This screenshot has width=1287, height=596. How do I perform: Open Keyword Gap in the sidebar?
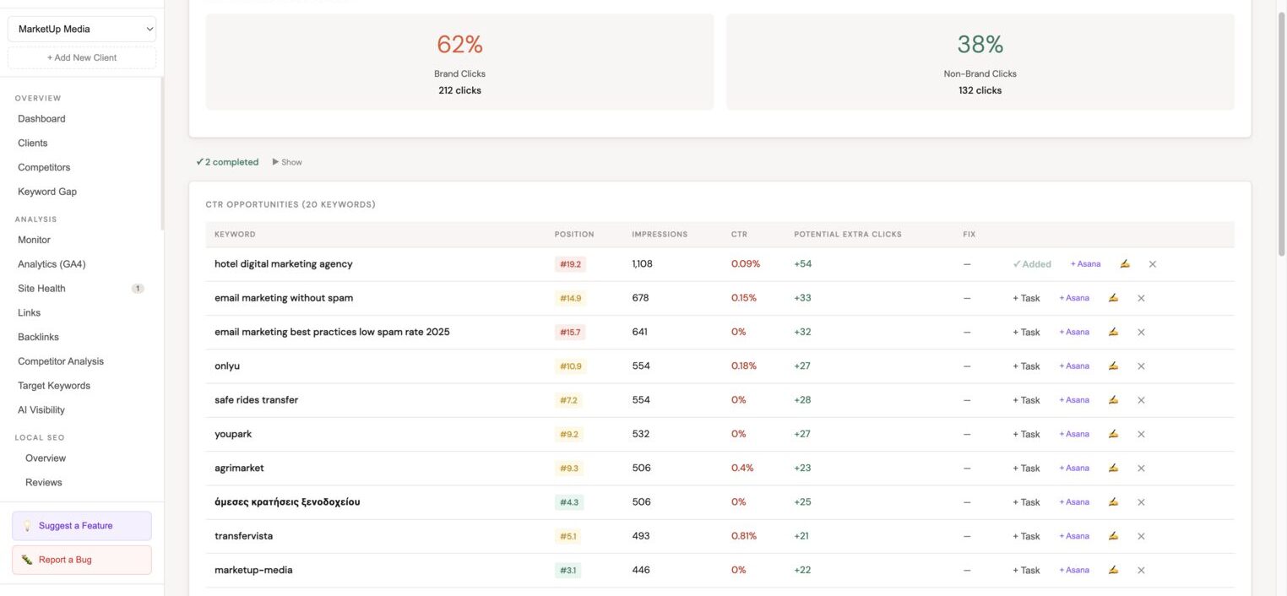[x=47, y=192]
